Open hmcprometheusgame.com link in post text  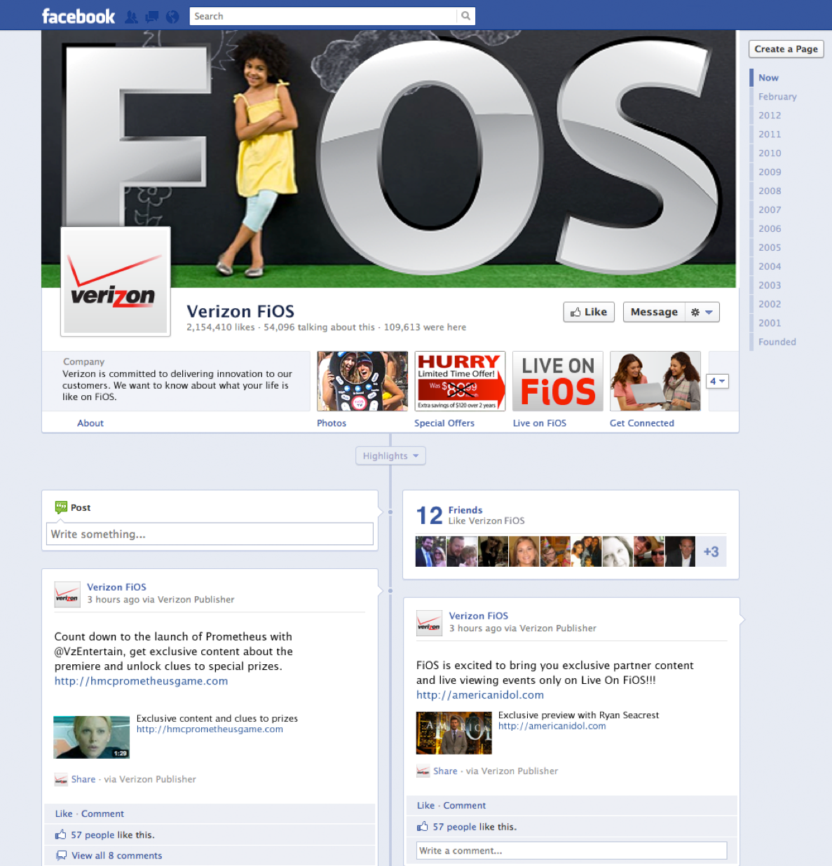point(141,681)
